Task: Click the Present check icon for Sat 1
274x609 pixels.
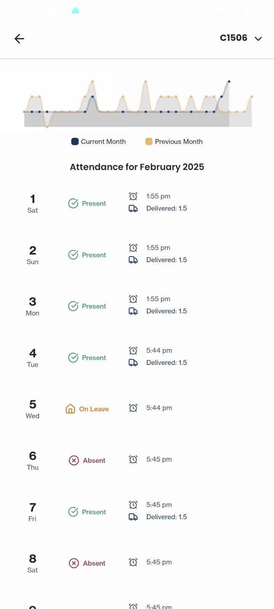Action: (73, 204)
